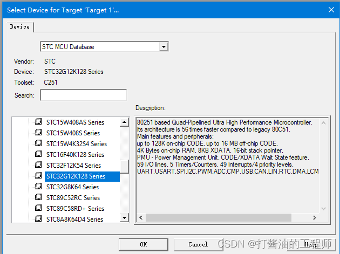This screenshot has width=340, height=254.
Task: Select STC89C58RD+ Series entry
Action: tap(75, 209)
